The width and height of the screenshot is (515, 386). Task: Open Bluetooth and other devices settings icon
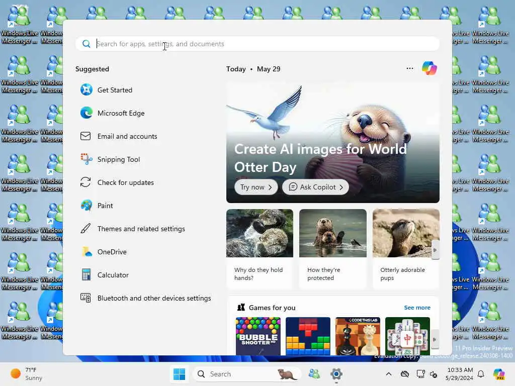(x=85, y=298)
